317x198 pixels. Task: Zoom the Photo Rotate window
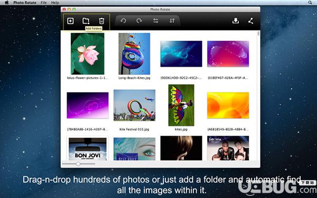tap(74, 10)
